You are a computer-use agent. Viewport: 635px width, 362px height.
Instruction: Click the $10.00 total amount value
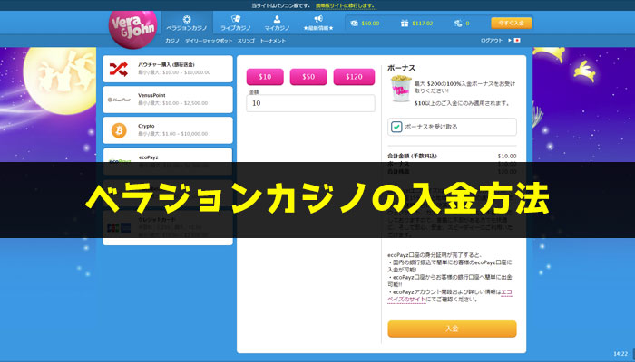tap(507, 156)
